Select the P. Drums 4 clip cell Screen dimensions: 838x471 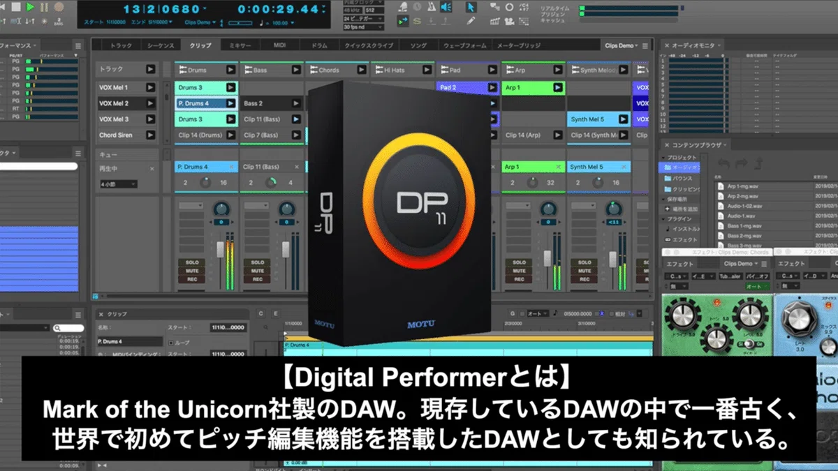point(205,103)
